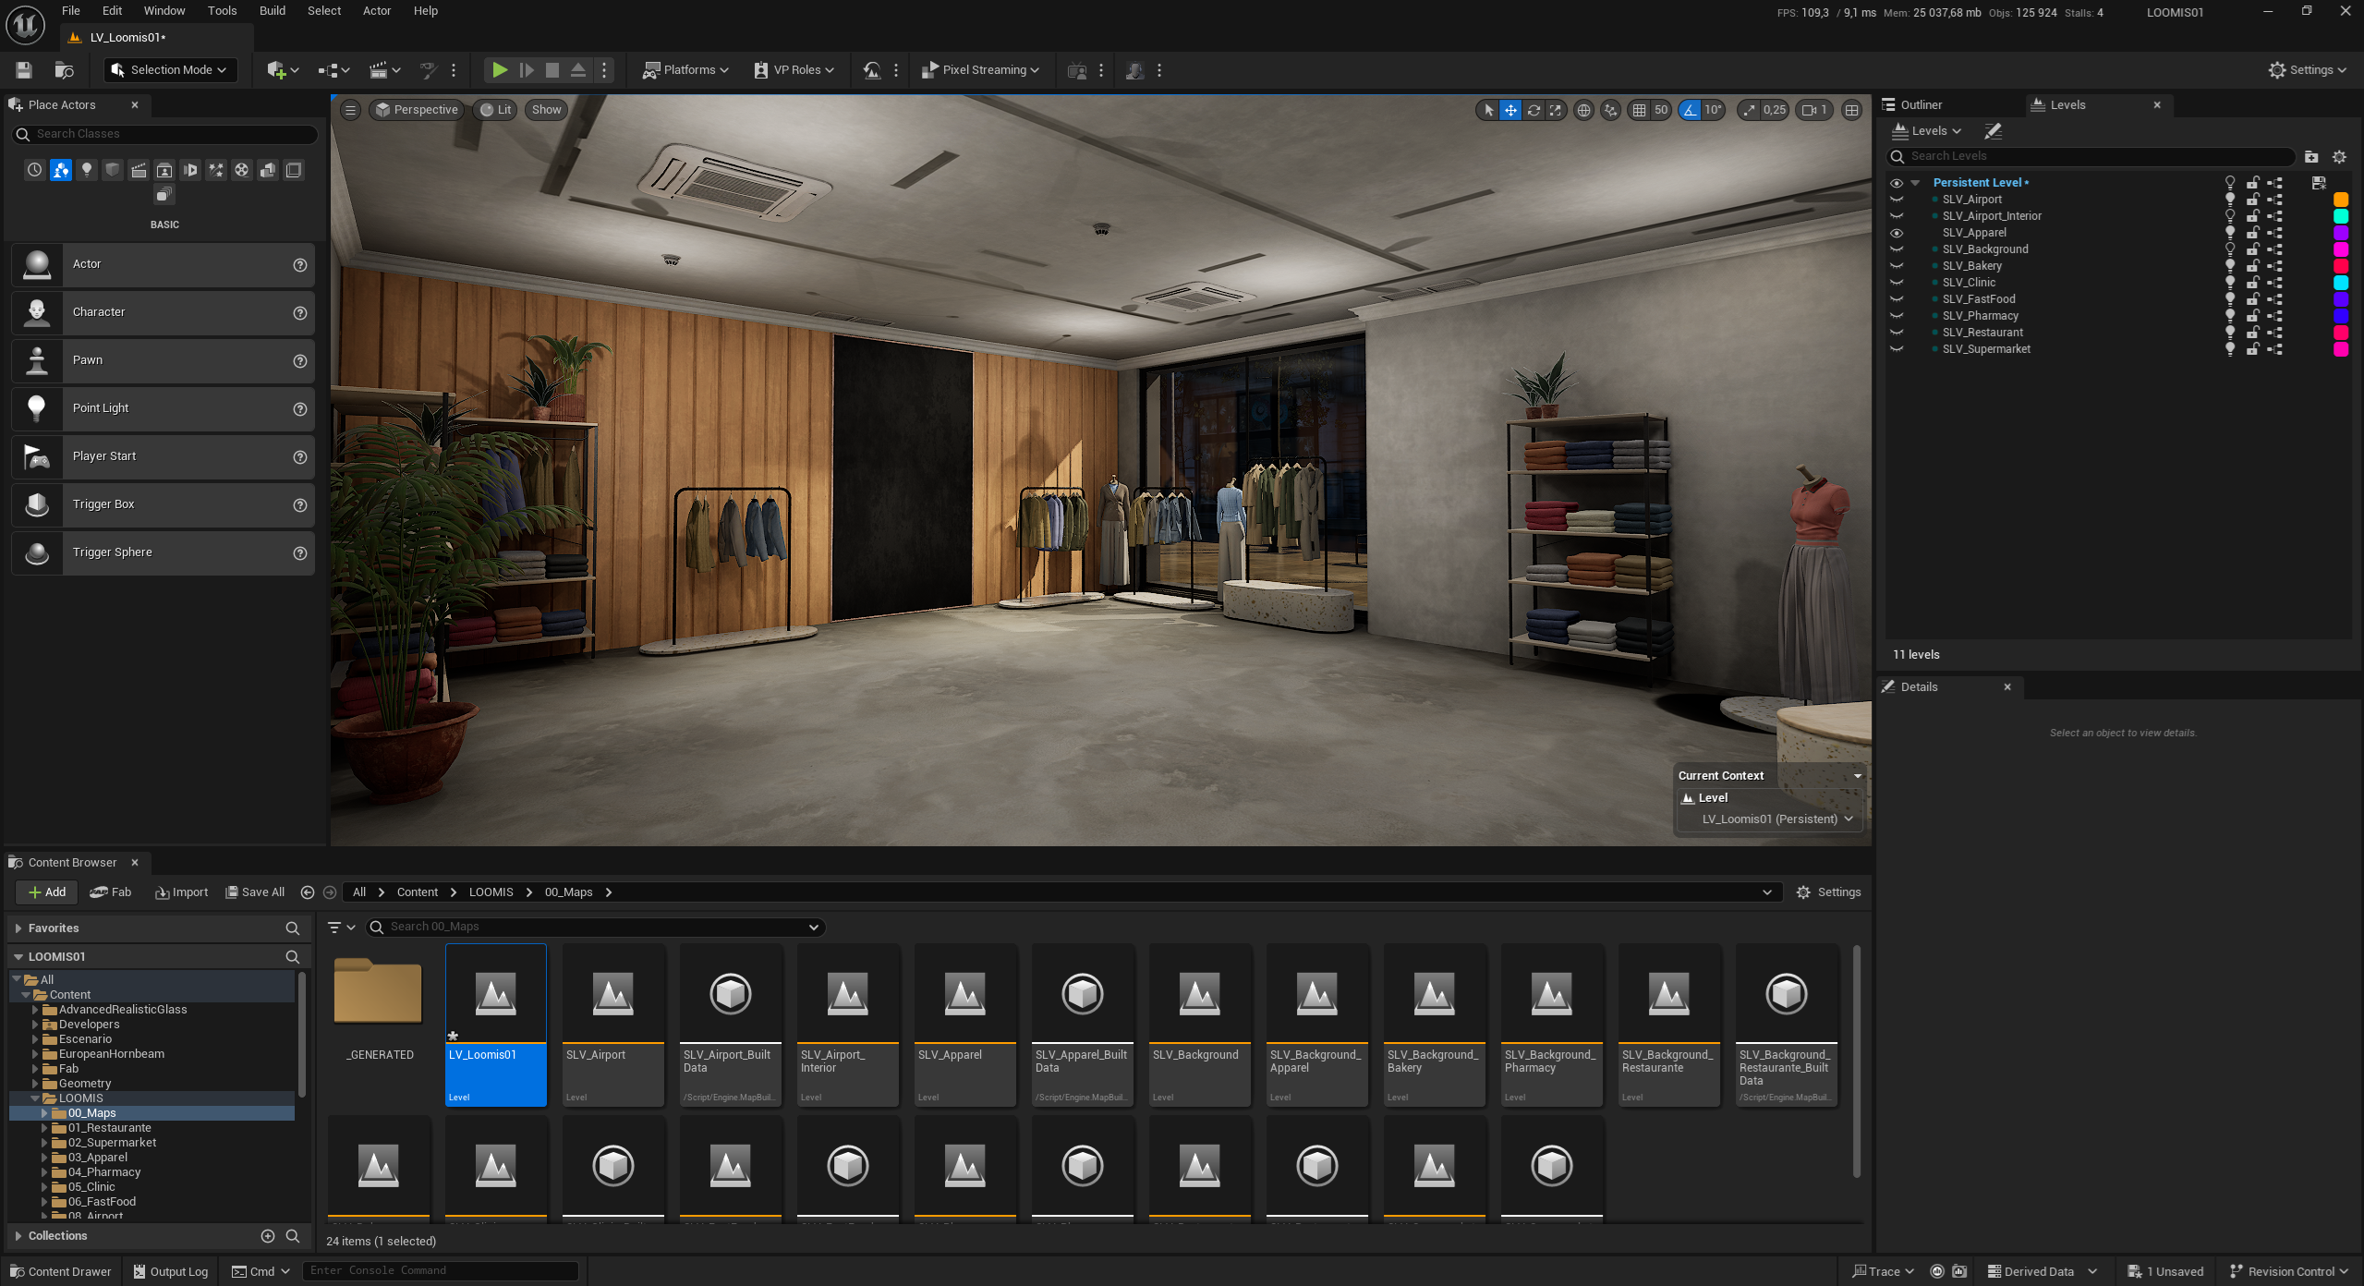The height and width of the screenshot is (1286, 2364).
Task: Switch to the Outliner tab
Action: point(1921,105)
